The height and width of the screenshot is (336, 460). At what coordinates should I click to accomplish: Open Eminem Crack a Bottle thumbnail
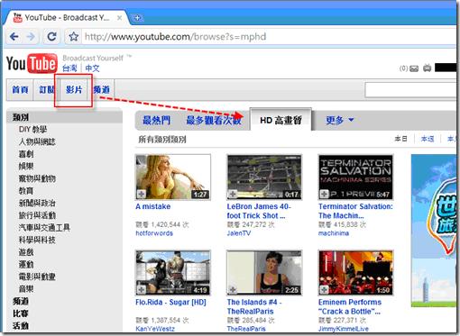(x=355, y=273)
